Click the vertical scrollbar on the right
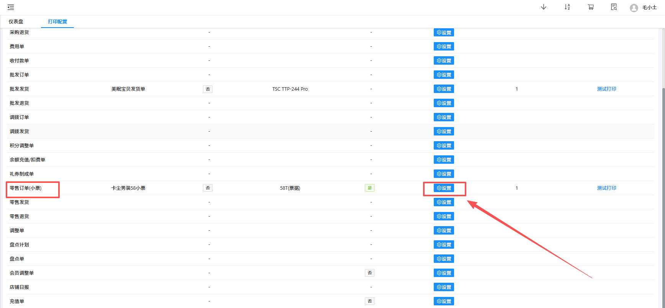This screenshot has height=308, width=665. pos(663,191)
